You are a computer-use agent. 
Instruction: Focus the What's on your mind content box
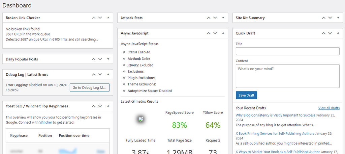point(288,76)
